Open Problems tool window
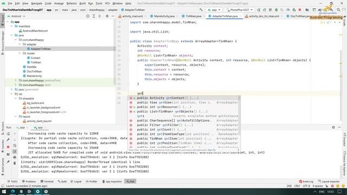This screenshot has width=347, height=195. pos(29,181)
